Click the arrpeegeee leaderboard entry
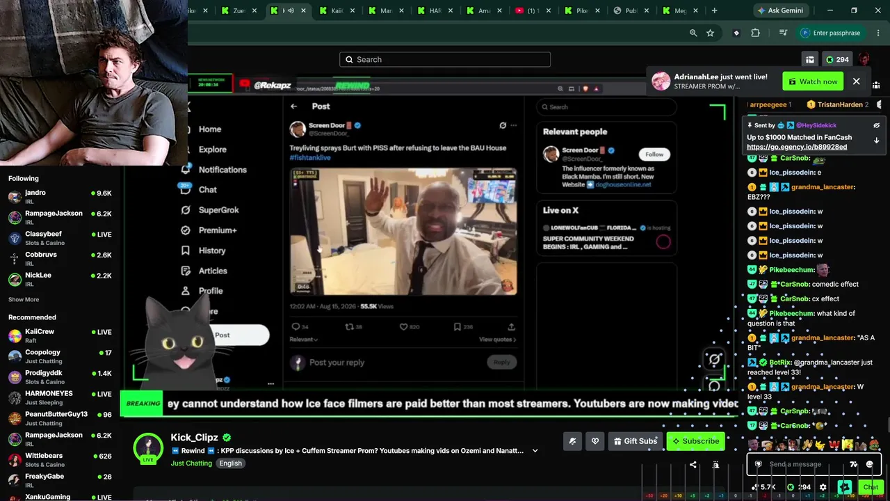This screenshot has width=890, height=501. tap(770, 104)
